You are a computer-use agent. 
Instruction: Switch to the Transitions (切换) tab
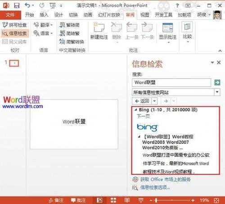pos(73,15)
